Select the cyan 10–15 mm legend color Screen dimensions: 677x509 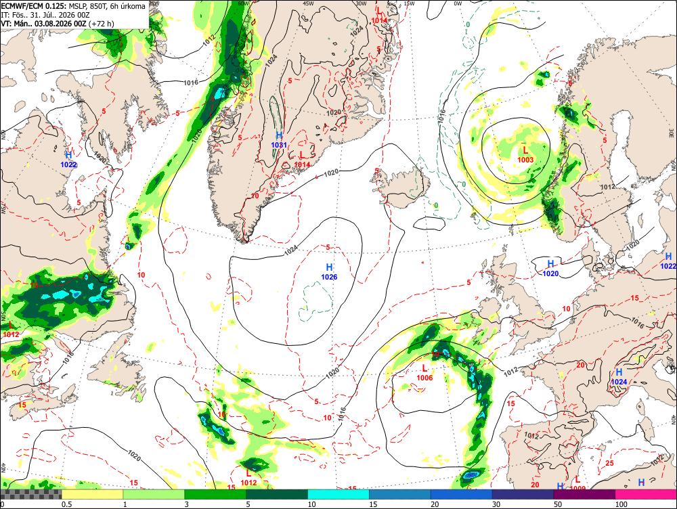coord(338,494)
